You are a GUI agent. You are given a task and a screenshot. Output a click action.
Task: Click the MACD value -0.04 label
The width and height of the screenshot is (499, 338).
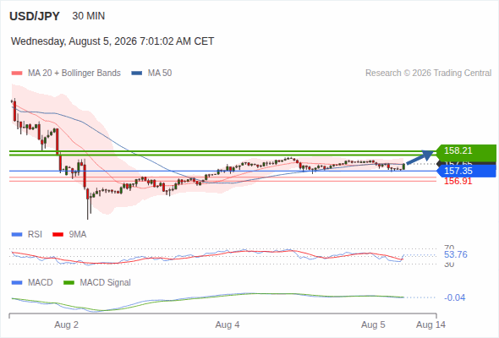454,298
